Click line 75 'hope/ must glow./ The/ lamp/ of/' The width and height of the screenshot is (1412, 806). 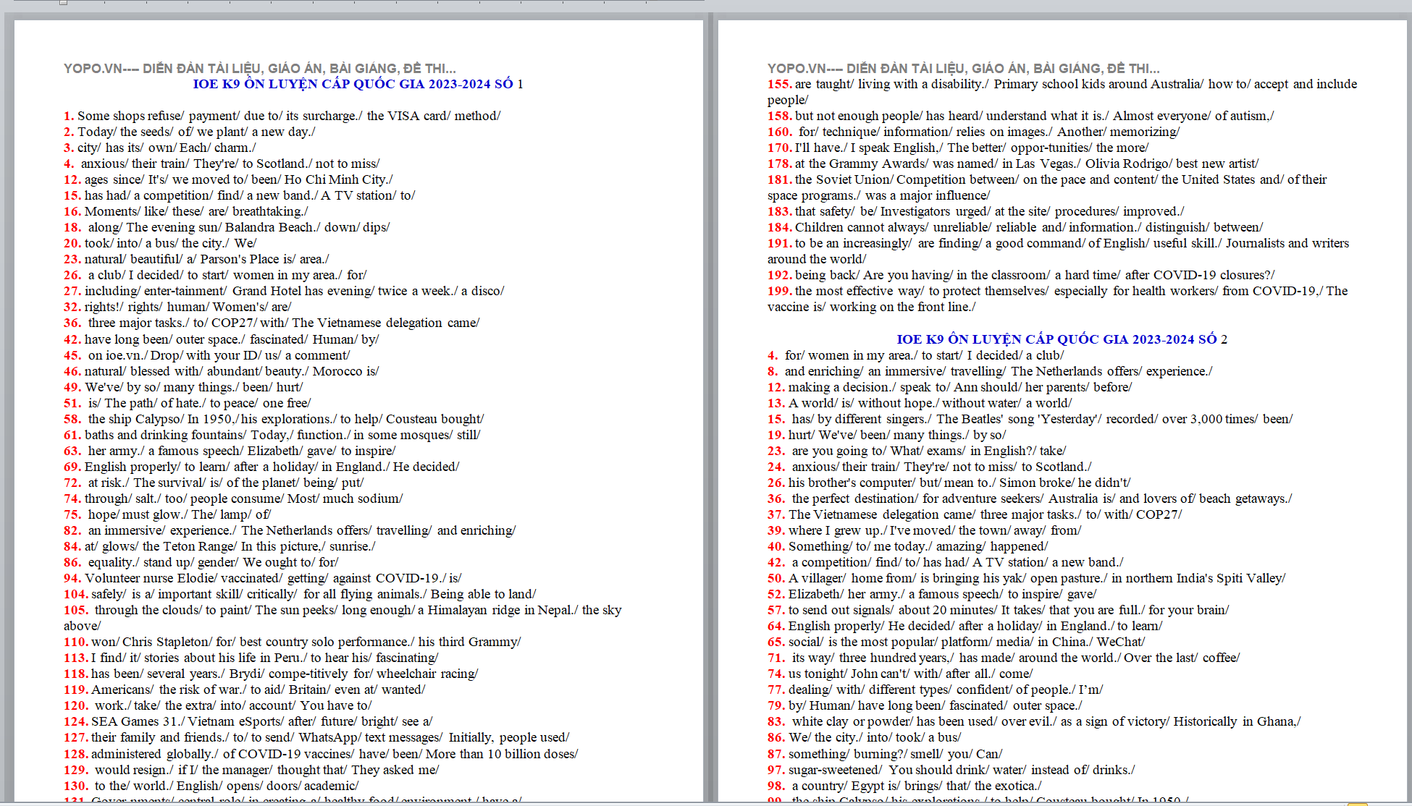click(x=167, y=514)
